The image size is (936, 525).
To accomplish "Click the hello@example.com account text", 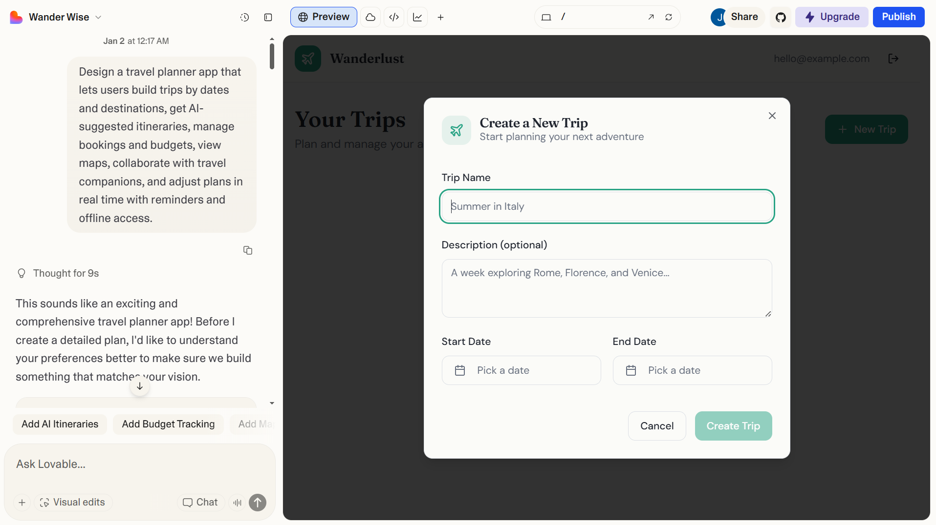I will coord(822,59).
